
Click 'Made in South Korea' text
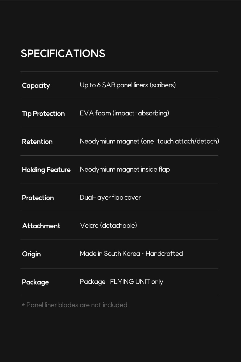pos(110,254)
